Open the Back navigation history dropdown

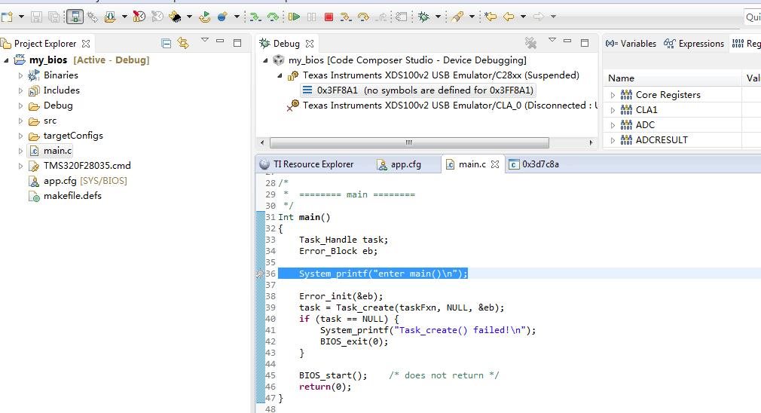523,17
